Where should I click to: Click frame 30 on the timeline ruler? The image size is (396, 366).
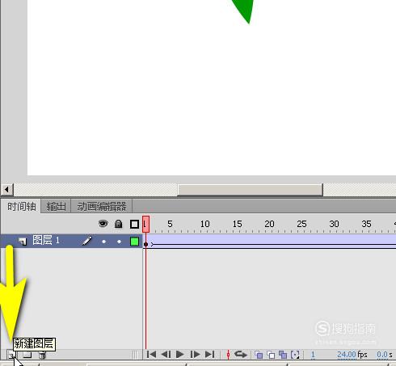pos(334,224)
